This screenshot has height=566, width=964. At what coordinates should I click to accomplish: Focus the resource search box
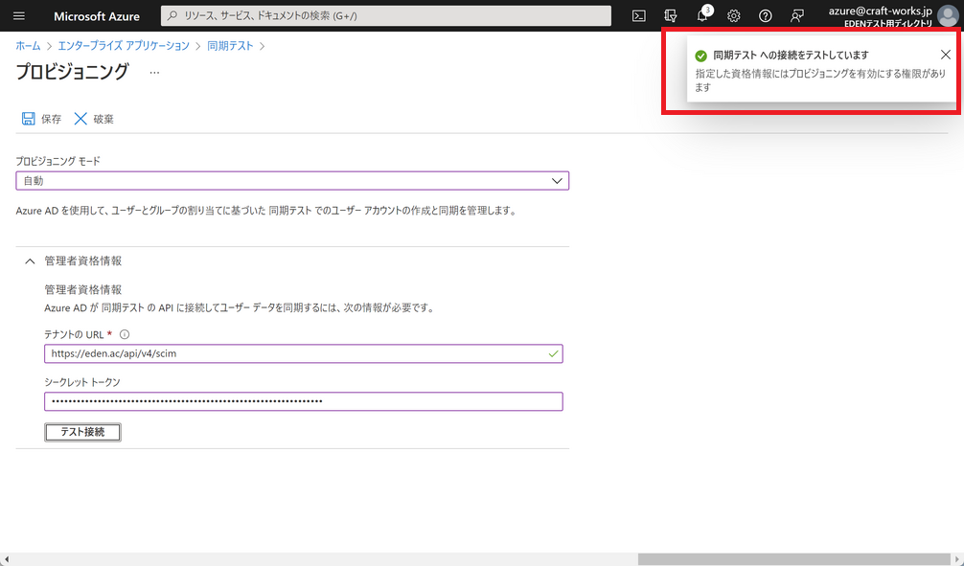(x=386, y=16)
